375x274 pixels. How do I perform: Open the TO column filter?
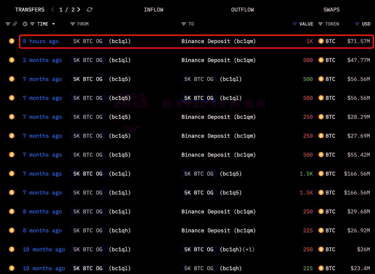click(x=184, y=24)
